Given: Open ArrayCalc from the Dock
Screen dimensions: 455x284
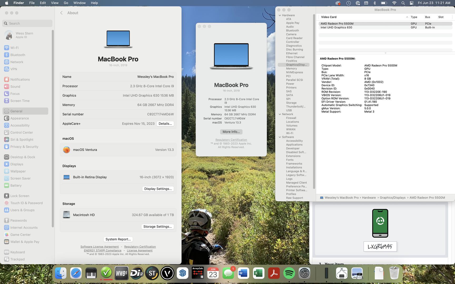Looking at the screenshot, I should point(198,273).
